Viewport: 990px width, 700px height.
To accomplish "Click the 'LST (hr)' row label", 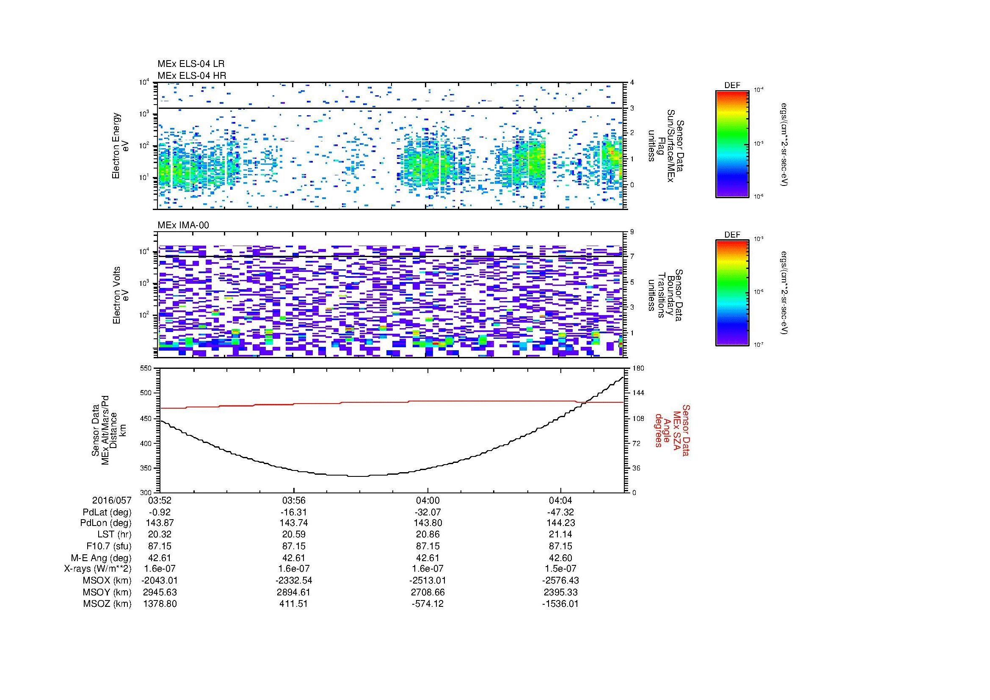I will (114, 534).
